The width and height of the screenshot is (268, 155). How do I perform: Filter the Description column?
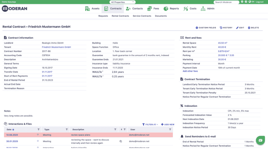pos(115,130)
